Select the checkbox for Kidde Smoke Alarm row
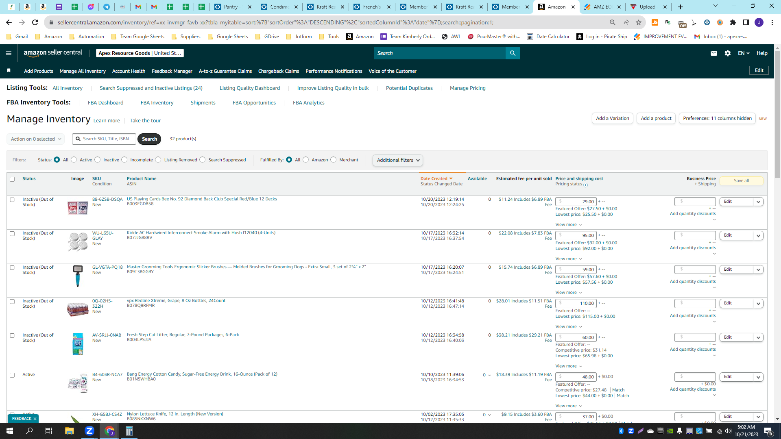The width and height of the screenshot is (781, 439). 12,234
